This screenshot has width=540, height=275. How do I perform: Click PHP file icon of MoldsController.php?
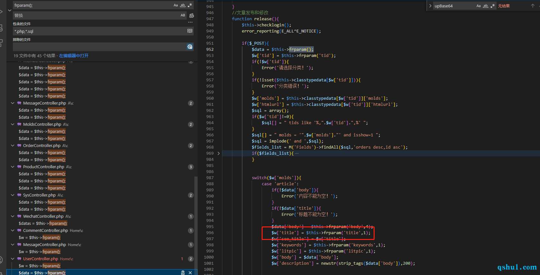tap(19, 124)
